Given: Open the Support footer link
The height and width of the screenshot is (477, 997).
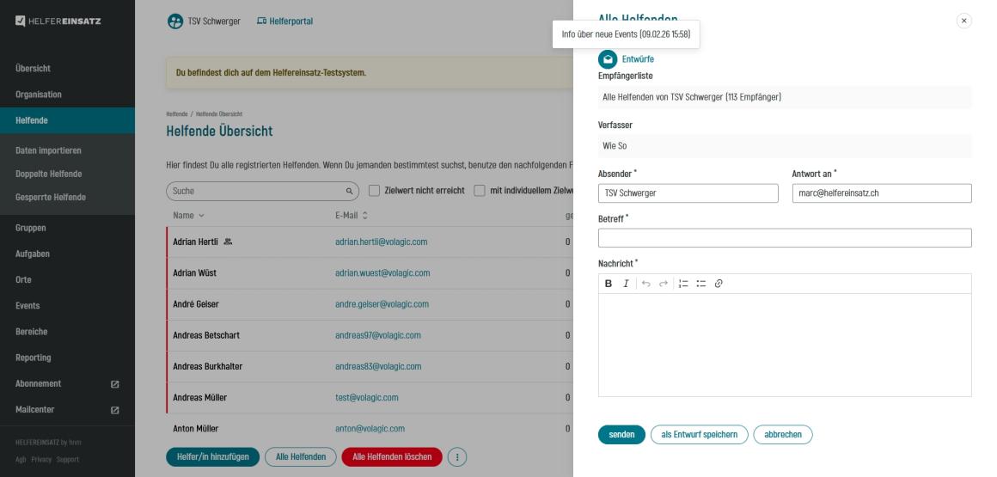Looking at the screenshot, I should (67, 459).
